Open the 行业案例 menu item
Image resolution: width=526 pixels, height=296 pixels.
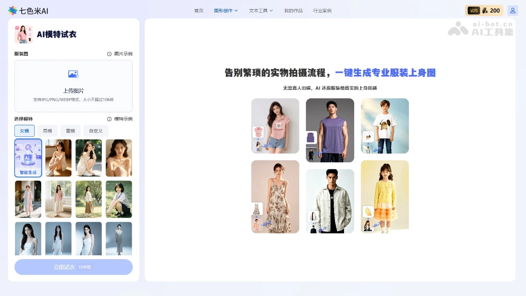coord(322,11)
